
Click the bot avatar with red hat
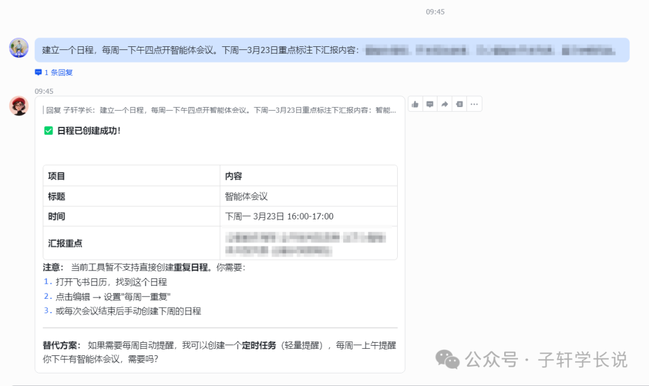pos(19,106)
